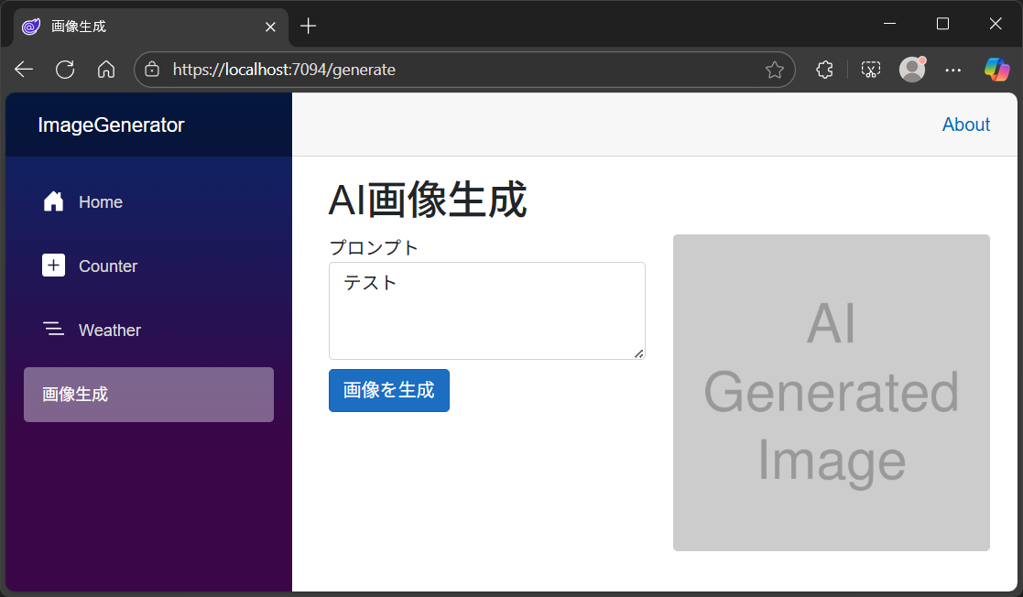Navigate to Counter in the sidebar
This screenshot has height=597, width=1023.
click(x=148, y=266)
